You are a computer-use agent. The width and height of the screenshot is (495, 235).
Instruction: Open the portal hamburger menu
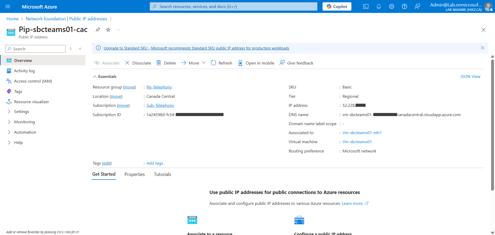[x=8, y=7]
